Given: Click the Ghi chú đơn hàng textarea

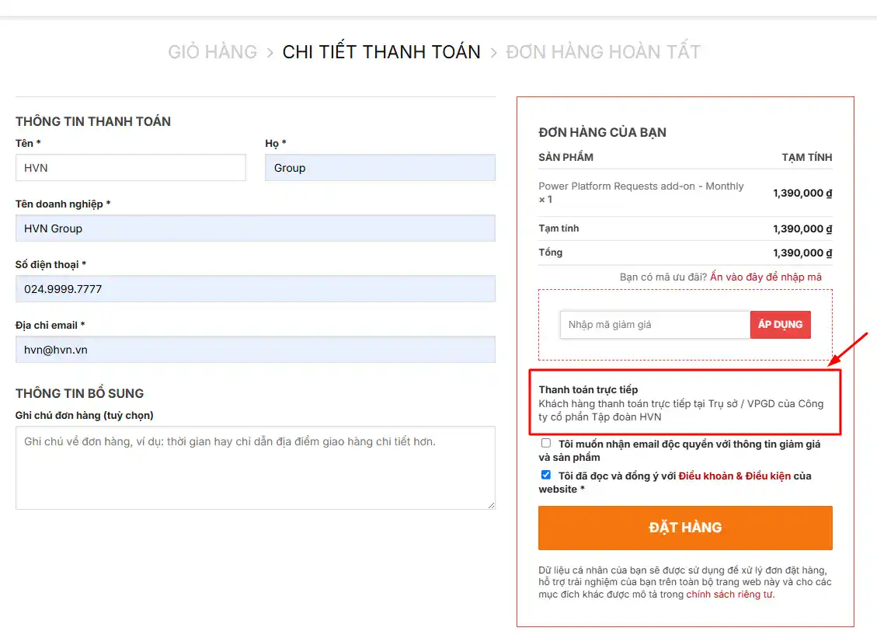Looking at the screenshot, I should (255, 468).
